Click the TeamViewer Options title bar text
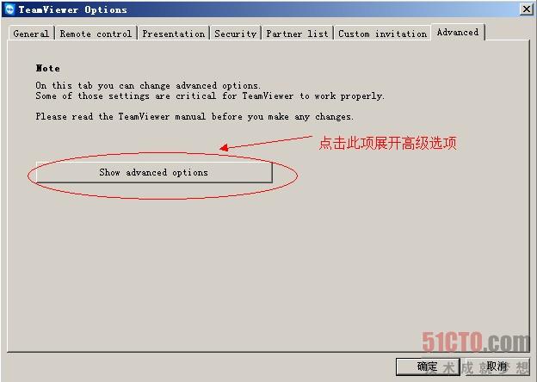537x382 pixels. [x=72, y=10]
